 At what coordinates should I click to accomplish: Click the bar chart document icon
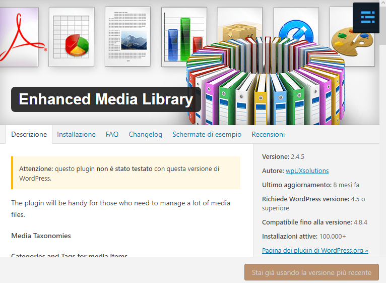tap(183, 37)
